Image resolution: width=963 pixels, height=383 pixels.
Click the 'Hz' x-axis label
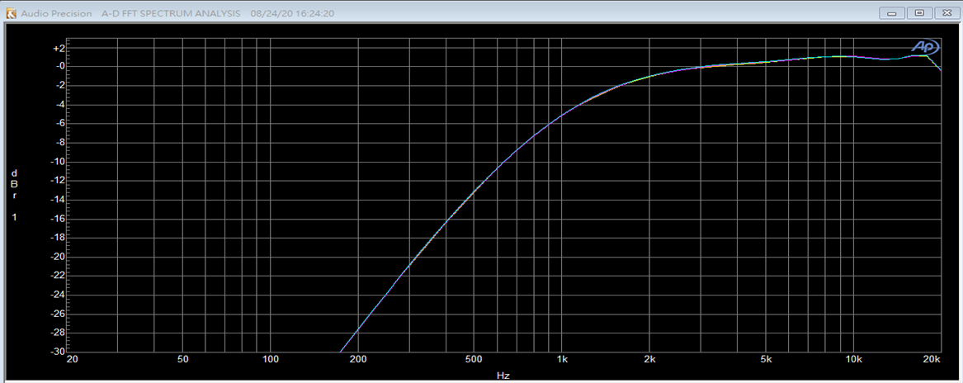click(x=503, y=376)
